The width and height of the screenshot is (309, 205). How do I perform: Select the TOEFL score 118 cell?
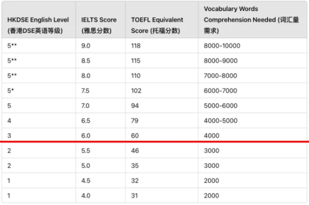pyautogui.click(x=136, y=46)
